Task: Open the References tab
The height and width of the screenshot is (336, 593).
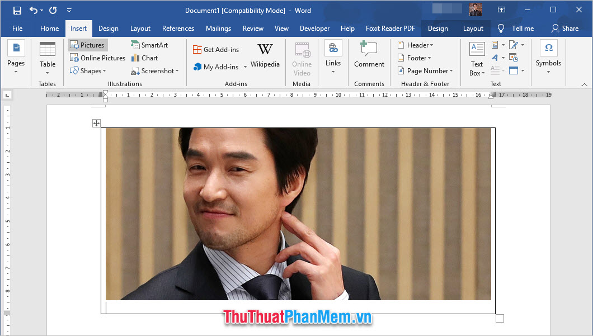Action: click(178, 29)
